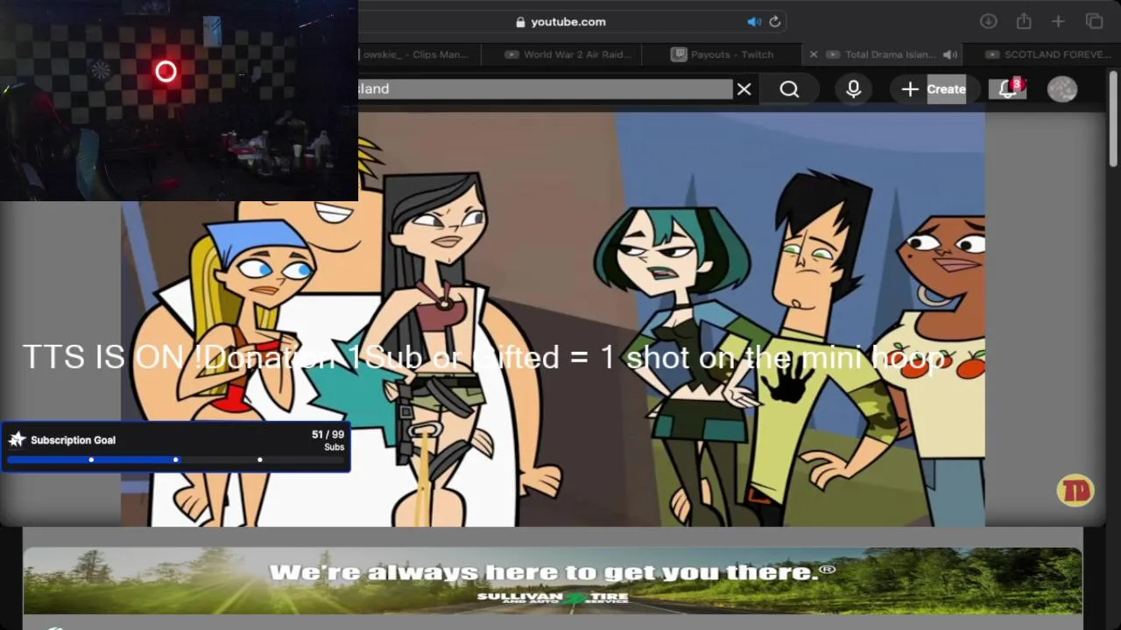1121x630 pixels.
Task: Click the Subscription Goal star icon
Action: click(x=17, y=439)
